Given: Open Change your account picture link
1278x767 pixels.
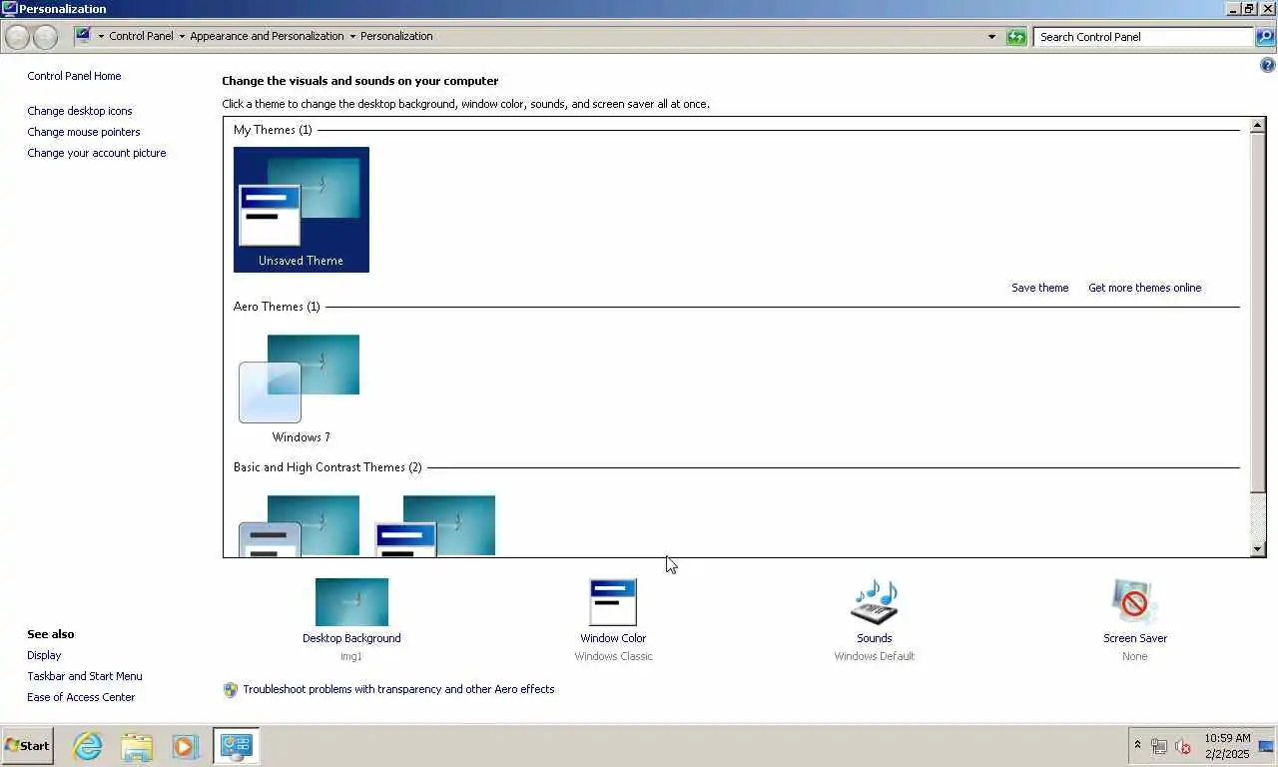Looking at the screenshot, I should tap(97, 153).
